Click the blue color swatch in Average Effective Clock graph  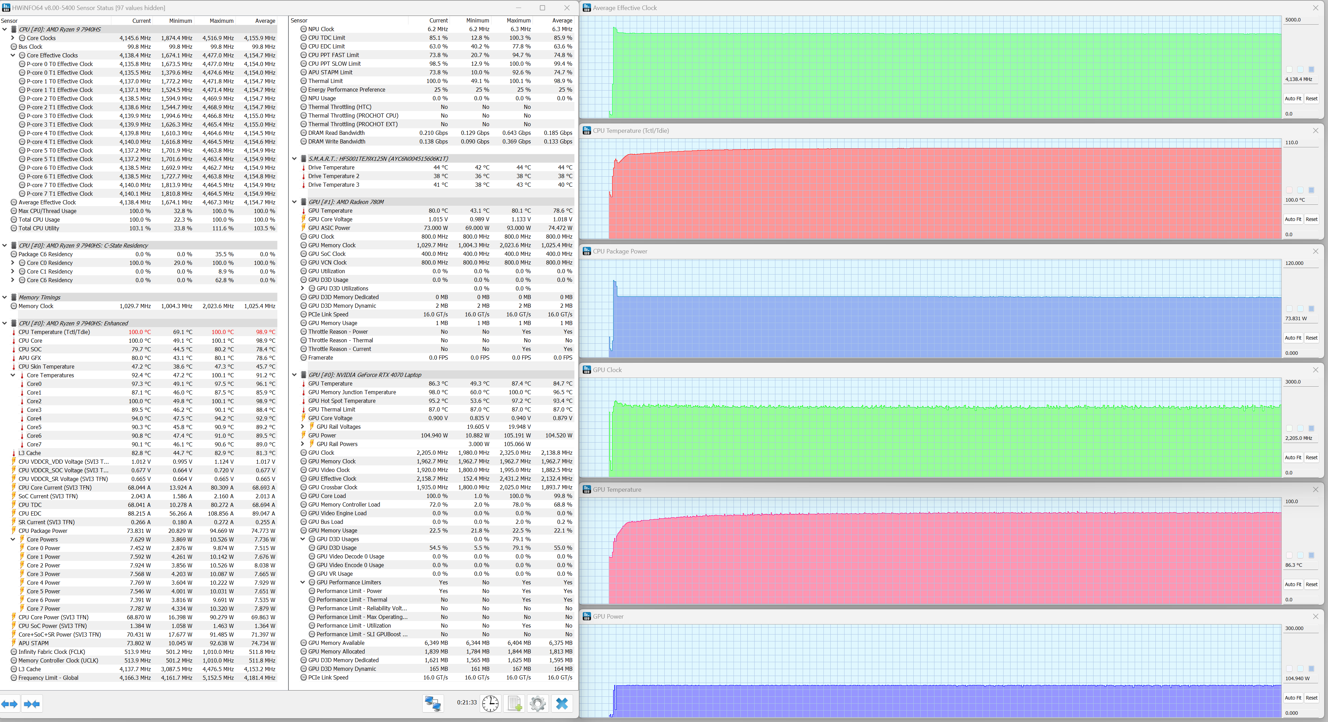[1311, 69]
